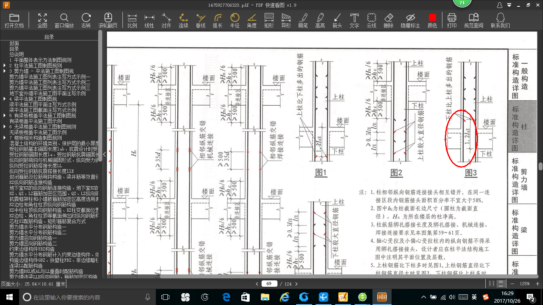Jump to bookmark 纵向受拉钢筋搭接长度LL
Image resolution: width=543 pixels, height=305 pixels.
pos(36,166)
